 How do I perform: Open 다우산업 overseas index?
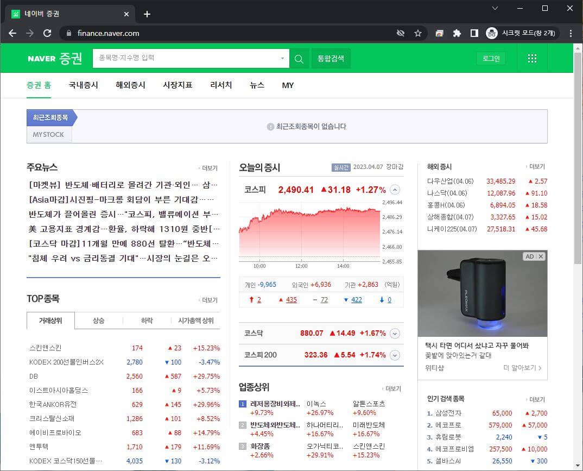pos(450,181)
